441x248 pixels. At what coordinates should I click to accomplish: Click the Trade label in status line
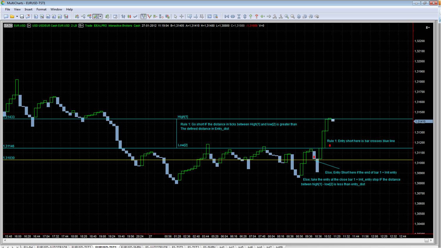click(88, 26)
